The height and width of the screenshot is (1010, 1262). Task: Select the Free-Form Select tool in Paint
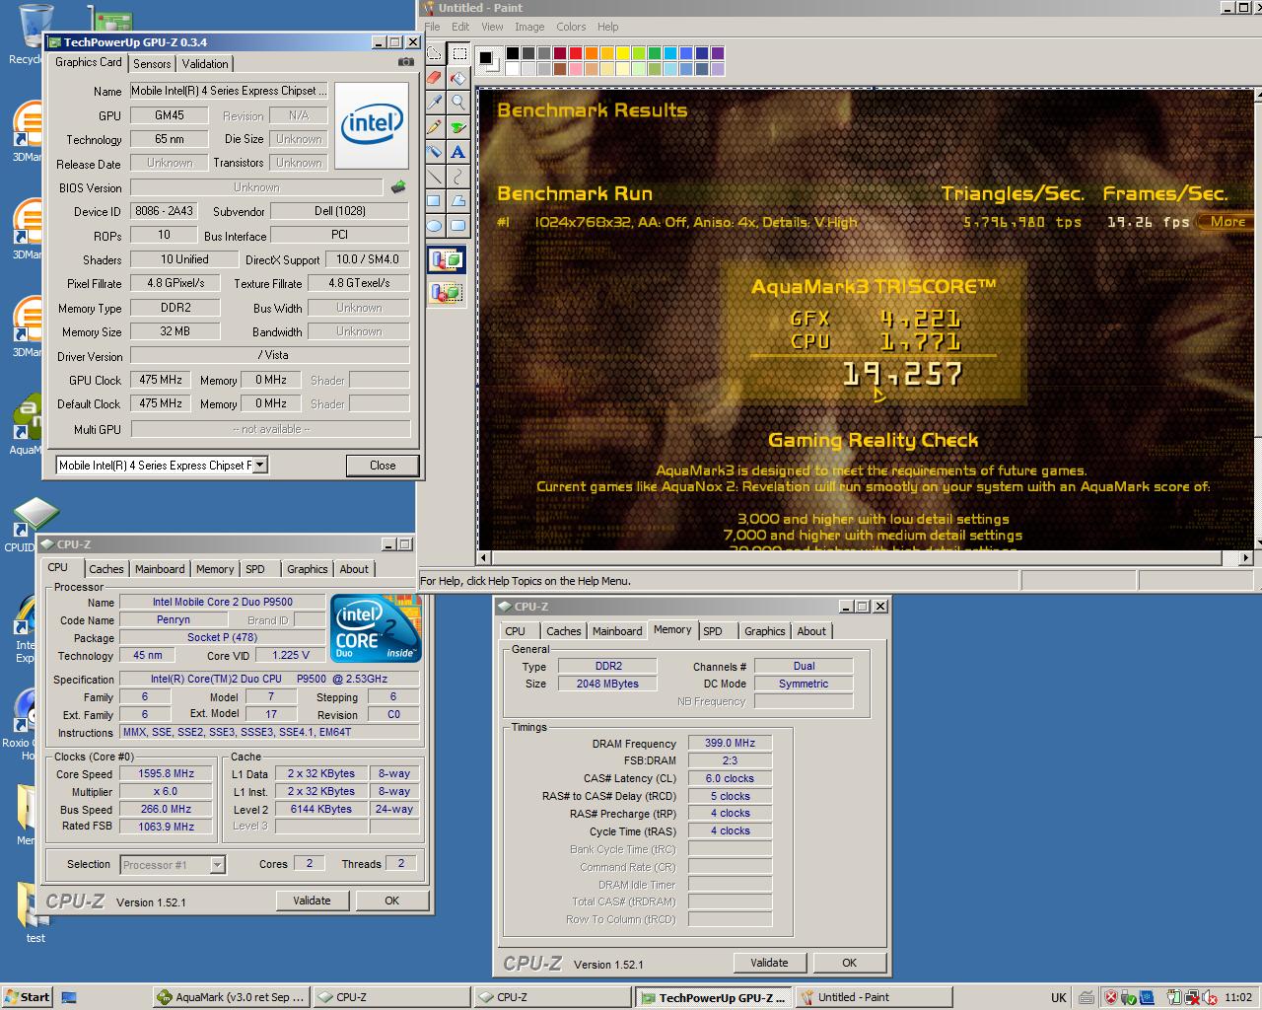(434, 53)
